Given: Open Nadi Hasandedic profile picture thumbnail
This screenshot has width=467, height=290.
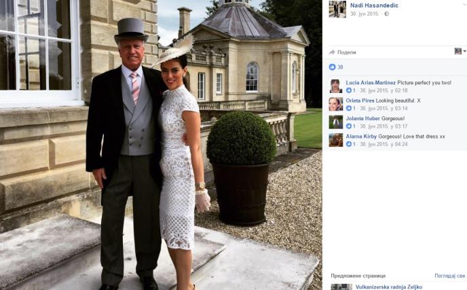Looking at the screenshot, I should [x=337, y=10].
